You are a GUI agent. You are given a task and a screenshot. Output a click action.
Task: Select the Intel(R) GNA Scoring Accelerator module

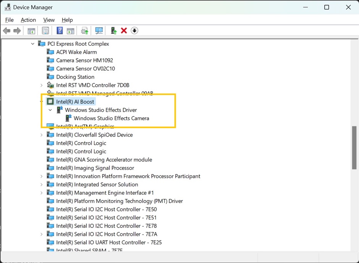[x=104, y=160]
